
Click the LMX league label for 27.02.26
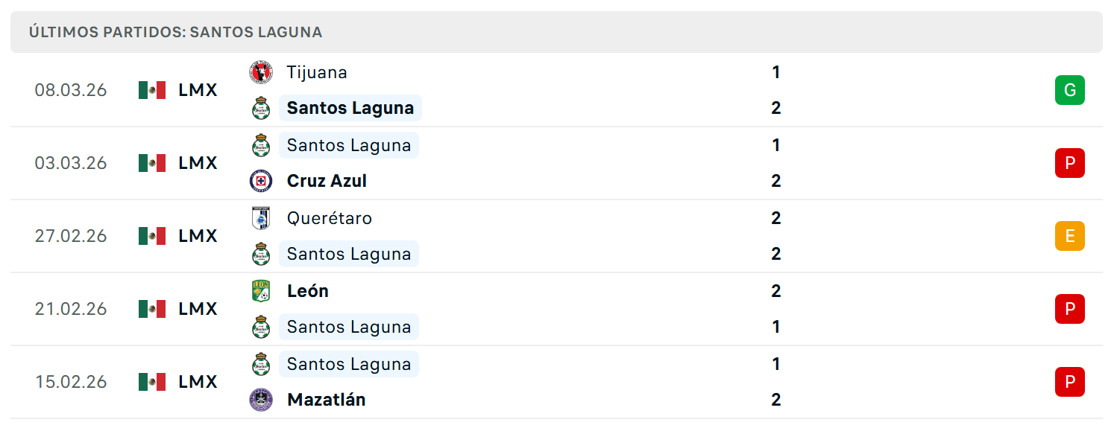click(198, 236)
